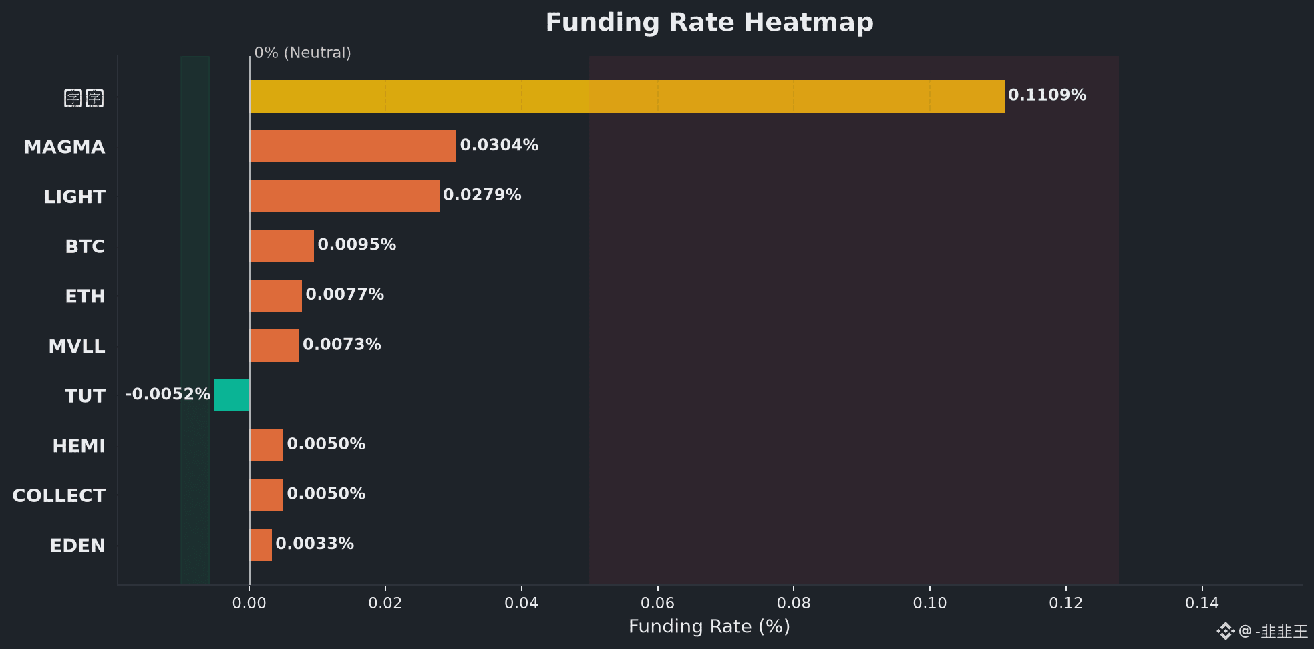Click the "Funding Rate Heatmap" chart title
The width and height of the screenshot is (1314, 649).
pyautogui.click(x=709, y=23)
